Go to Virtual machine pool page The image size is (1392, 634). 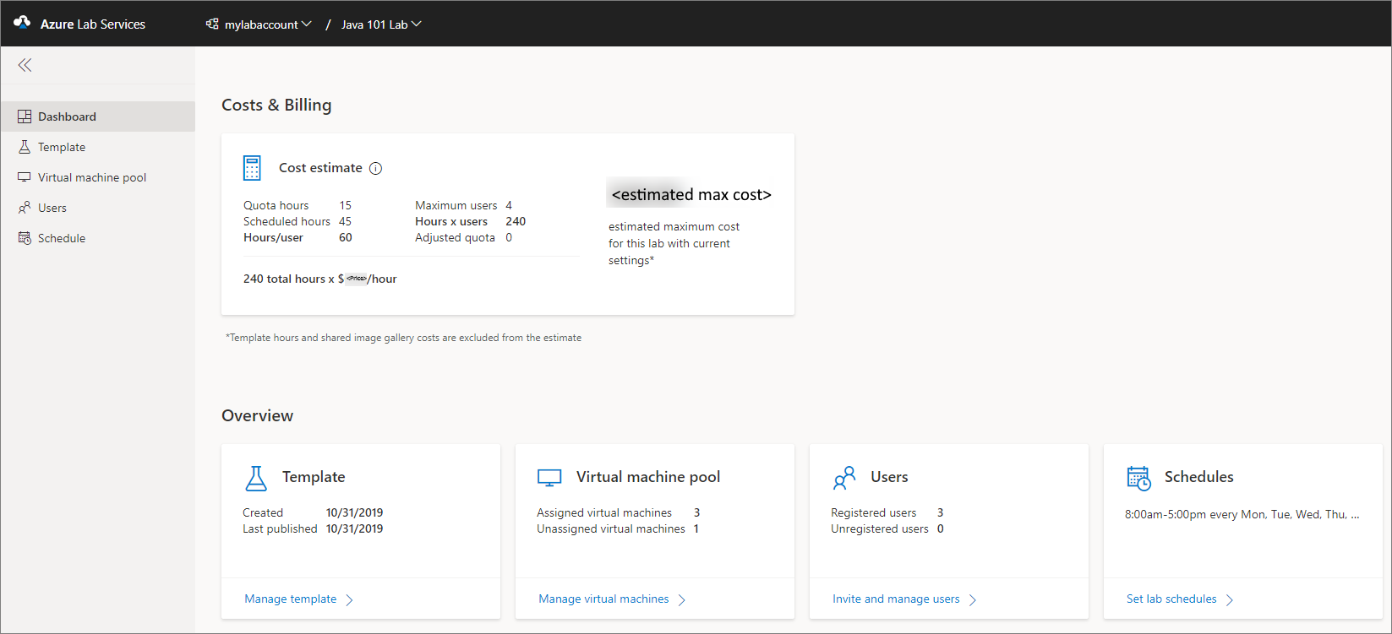(x=92, y=177)
